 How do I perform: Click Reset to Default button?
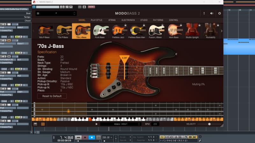tap(52, 96)
